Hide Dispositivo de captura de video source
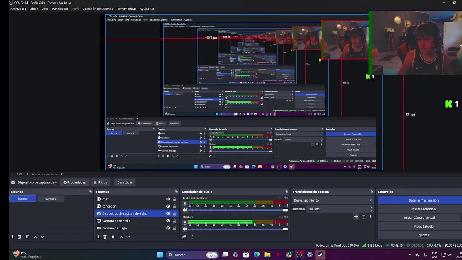 (x=168, y=213)
